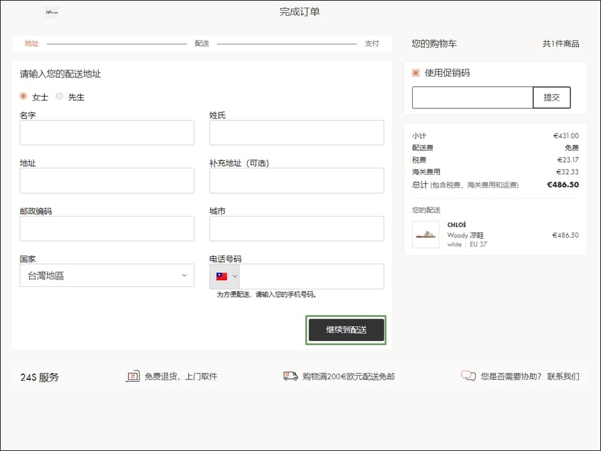Click the 购物满200€欧元配送免邮 text
This screenshot has height=451, width=601.
pos(349,376)
